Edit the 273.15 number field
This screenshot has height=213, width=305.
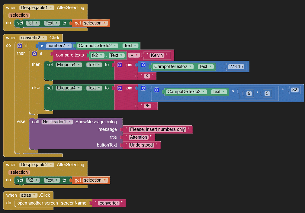coord(236,66)
